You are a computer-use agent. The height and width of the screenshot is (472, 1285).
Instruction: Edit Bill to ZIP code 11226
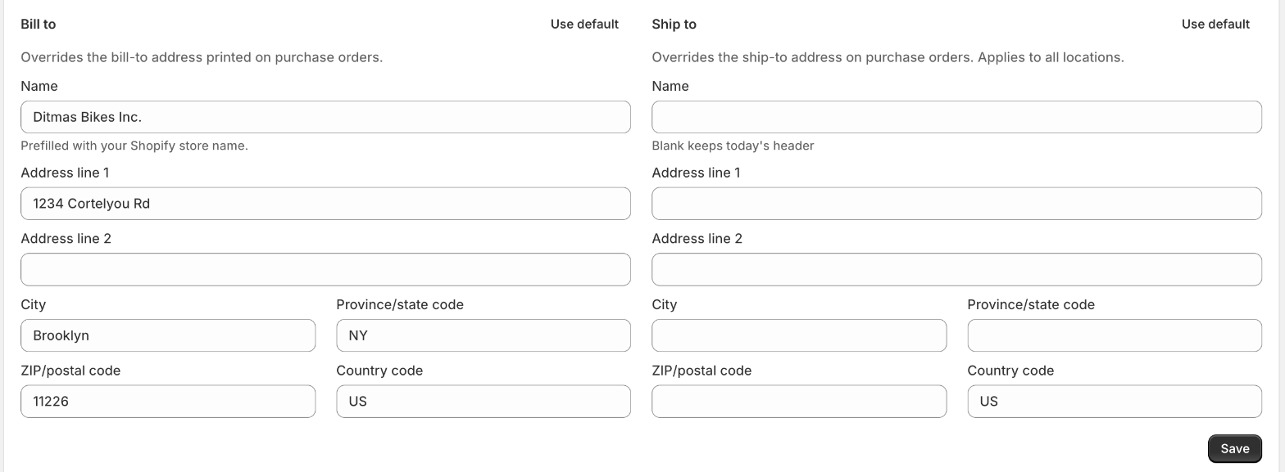pyautogui.click(x=168, y=401)
